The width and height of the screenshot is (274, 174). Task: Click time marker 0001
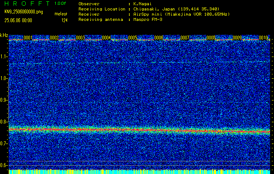[x=28, y=38]
